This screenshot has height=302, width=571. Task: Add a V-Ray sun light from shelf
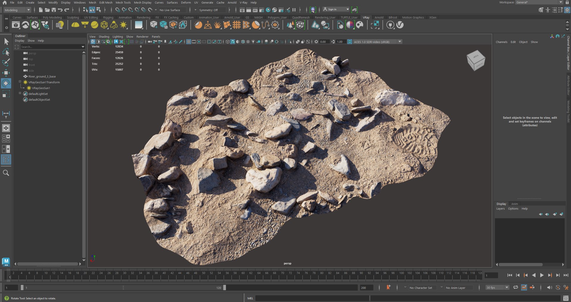coord(123,25)
